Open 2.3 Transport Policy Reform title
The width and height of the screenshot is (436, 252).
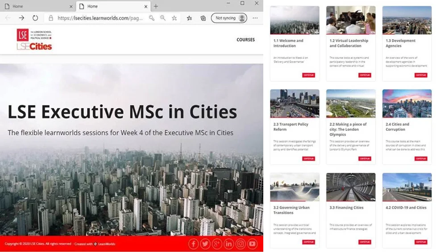[x=291, y=126]
